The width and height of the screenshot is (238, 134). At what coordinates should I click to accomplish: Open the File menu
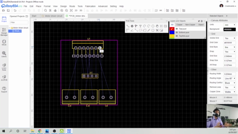[x=25, y=6]
